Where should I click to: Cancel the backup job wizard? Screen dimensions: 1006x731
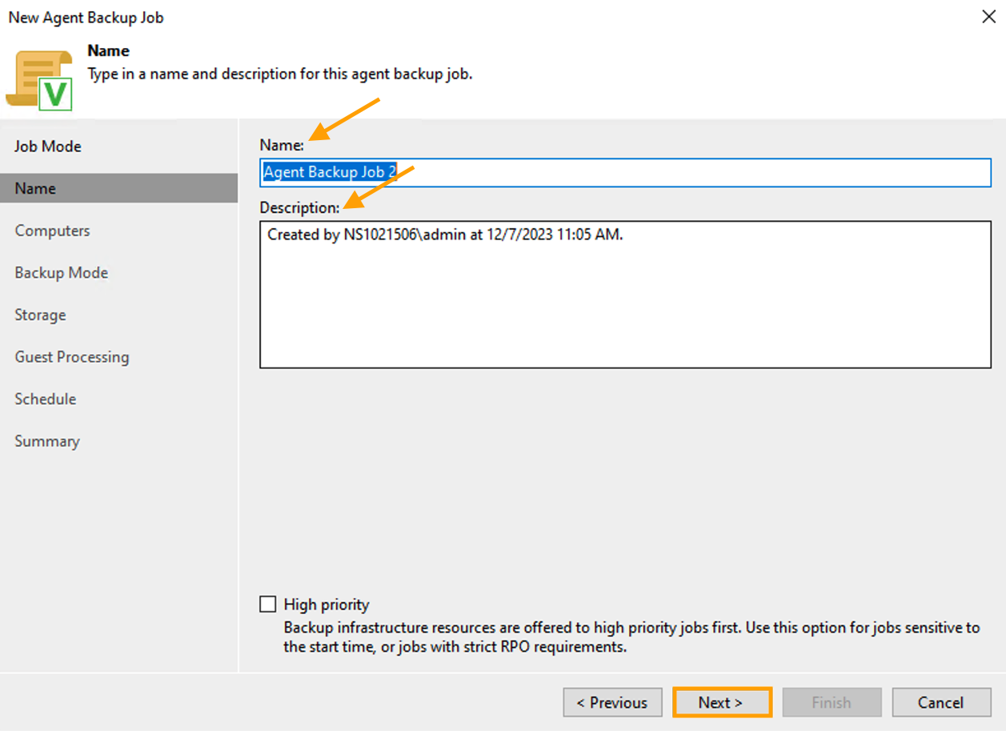coord(940,702)
